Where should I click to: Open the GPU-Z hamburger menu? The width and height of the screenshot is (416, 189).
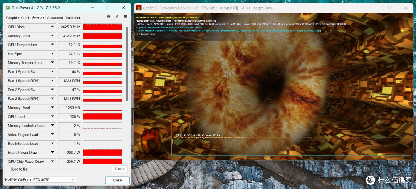(126, 17)
